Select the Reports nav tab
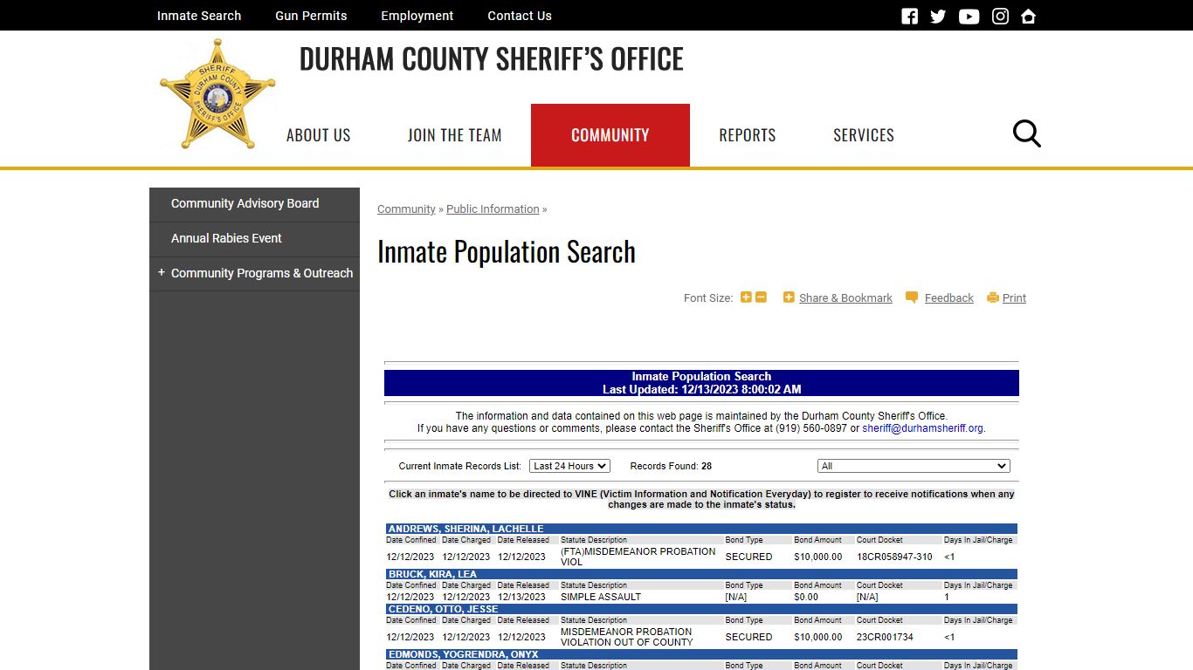Image resolution: width=1193 pixels, height=670 pixels. point(748,135)
